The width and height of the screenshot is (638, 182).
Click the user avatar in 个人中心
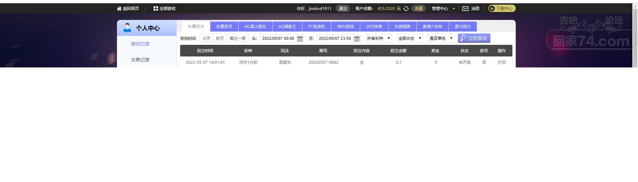coord(127,28)
